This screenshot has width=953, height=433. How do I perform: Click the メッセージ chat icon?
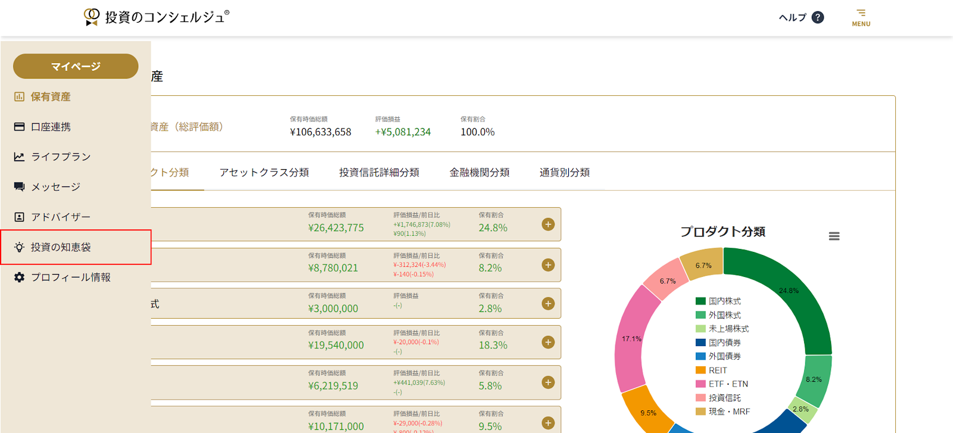pos(19,187)
